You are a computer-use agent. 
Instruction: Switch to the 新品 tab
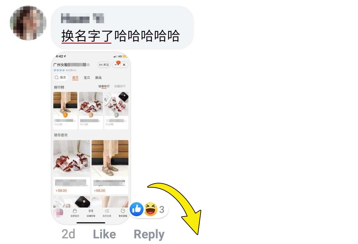(98, 78)
